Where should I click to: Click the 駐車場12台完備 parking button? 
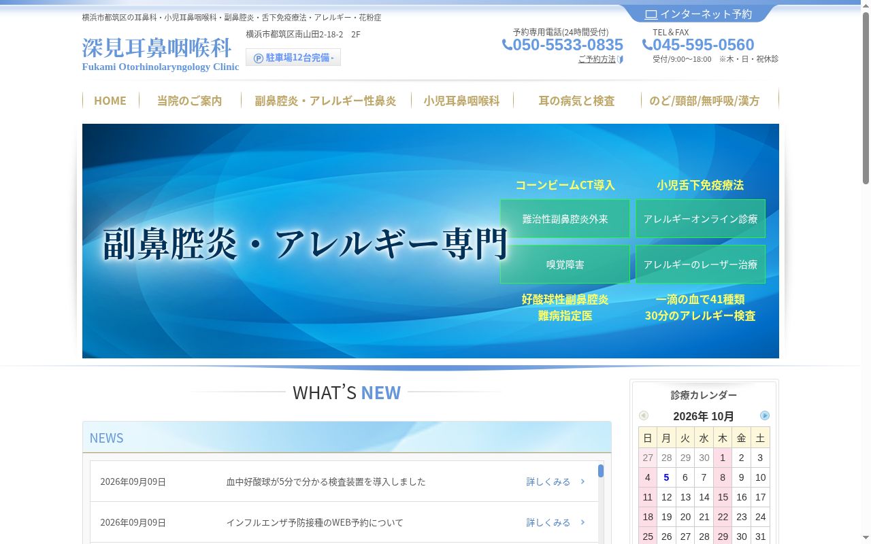[293, 58]
